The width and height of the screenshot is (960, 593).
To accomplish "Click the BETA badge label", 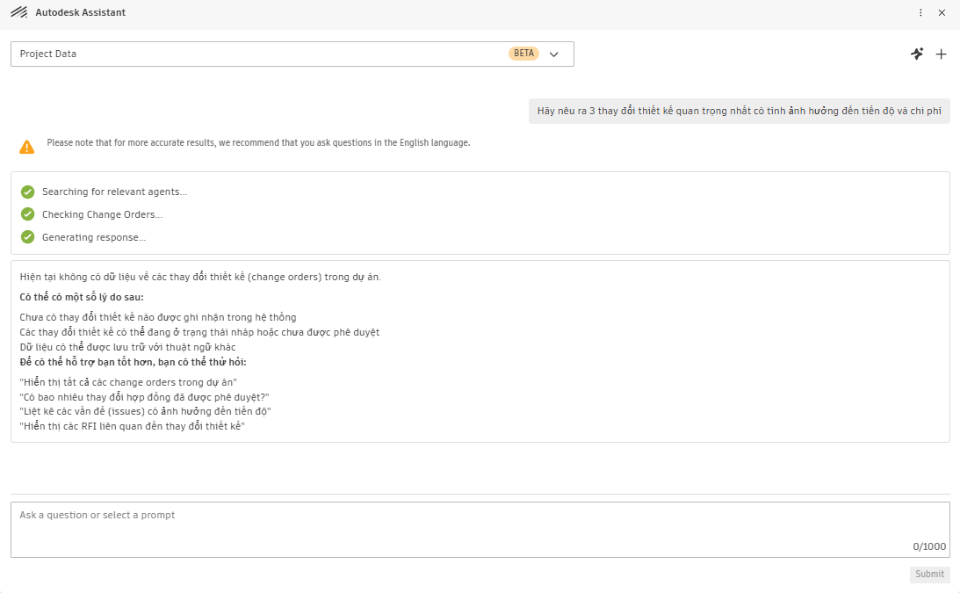I will coord(523,54).
